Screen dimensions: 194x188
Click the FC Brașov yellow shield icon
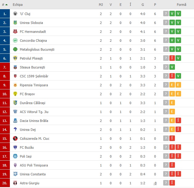[15, 94]
